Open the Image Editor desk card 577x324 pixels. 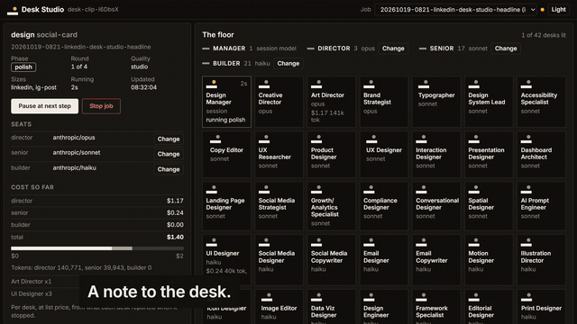279,307
